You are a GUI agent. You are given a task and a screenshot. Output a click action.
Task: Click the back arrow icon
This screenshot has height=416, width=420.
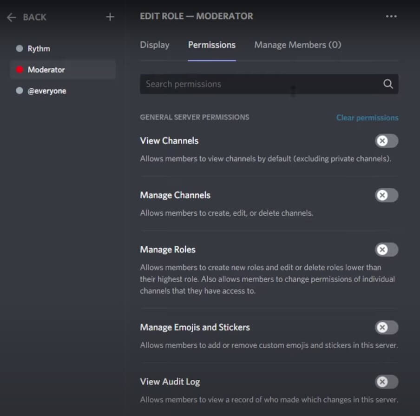pos(12,17)
